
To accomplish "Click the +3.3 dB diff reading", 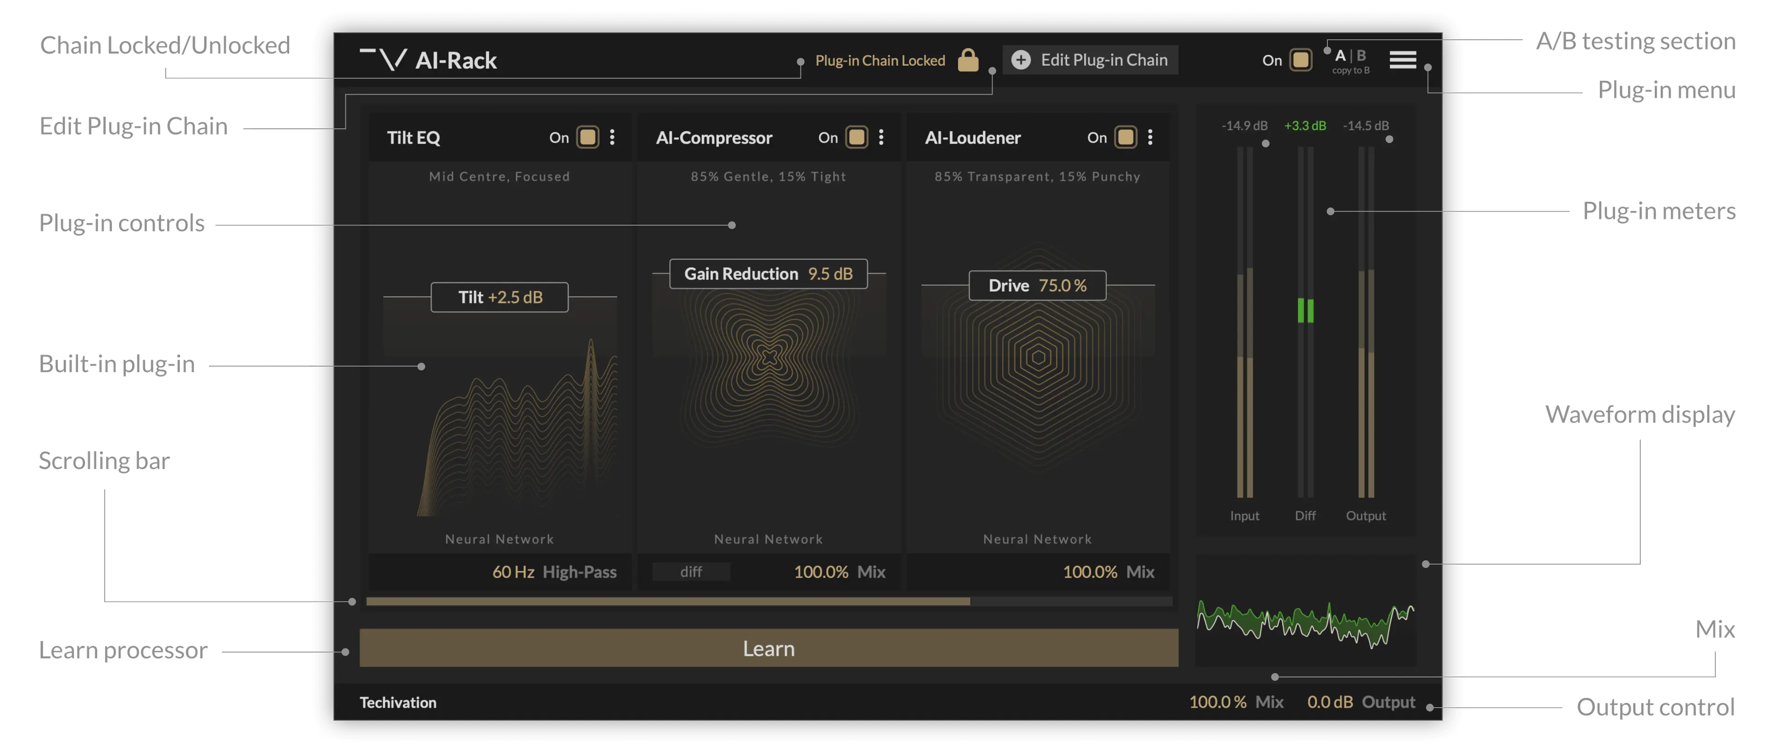I will (x=1305, y=125).
